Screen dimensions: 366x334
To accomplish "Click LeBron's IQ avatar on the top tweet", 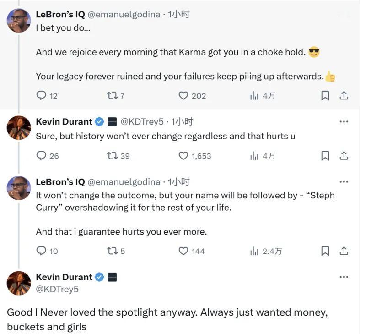I will [19, 20].
